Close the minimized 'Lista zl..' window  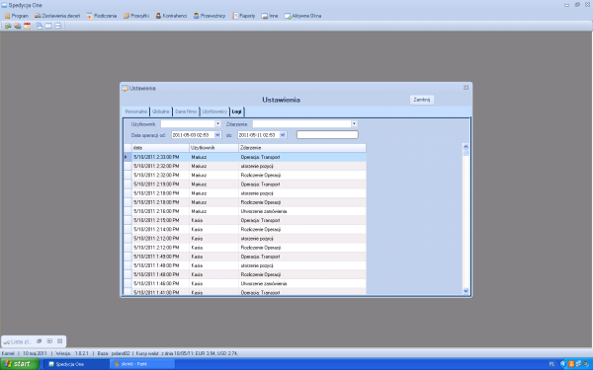pyautogui.click(x=59, y=341)
